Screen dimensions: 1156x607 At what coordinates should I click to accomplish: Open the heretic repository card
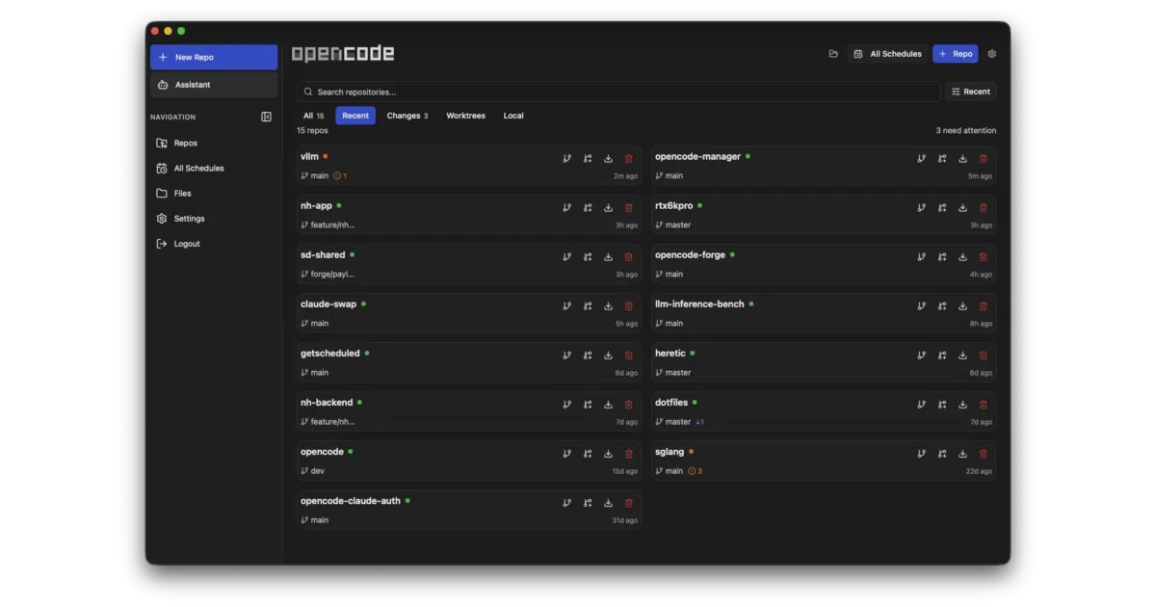[x=824, y=362]
